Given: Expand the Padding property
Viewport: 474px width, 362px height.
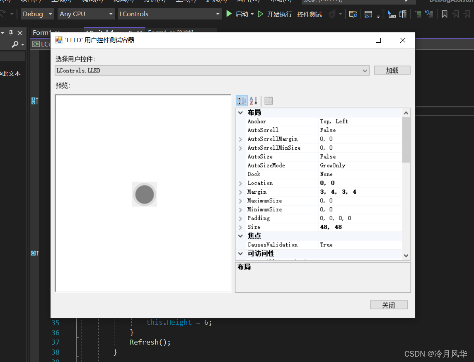Looking at the screenshot, I should pos(241,219).
